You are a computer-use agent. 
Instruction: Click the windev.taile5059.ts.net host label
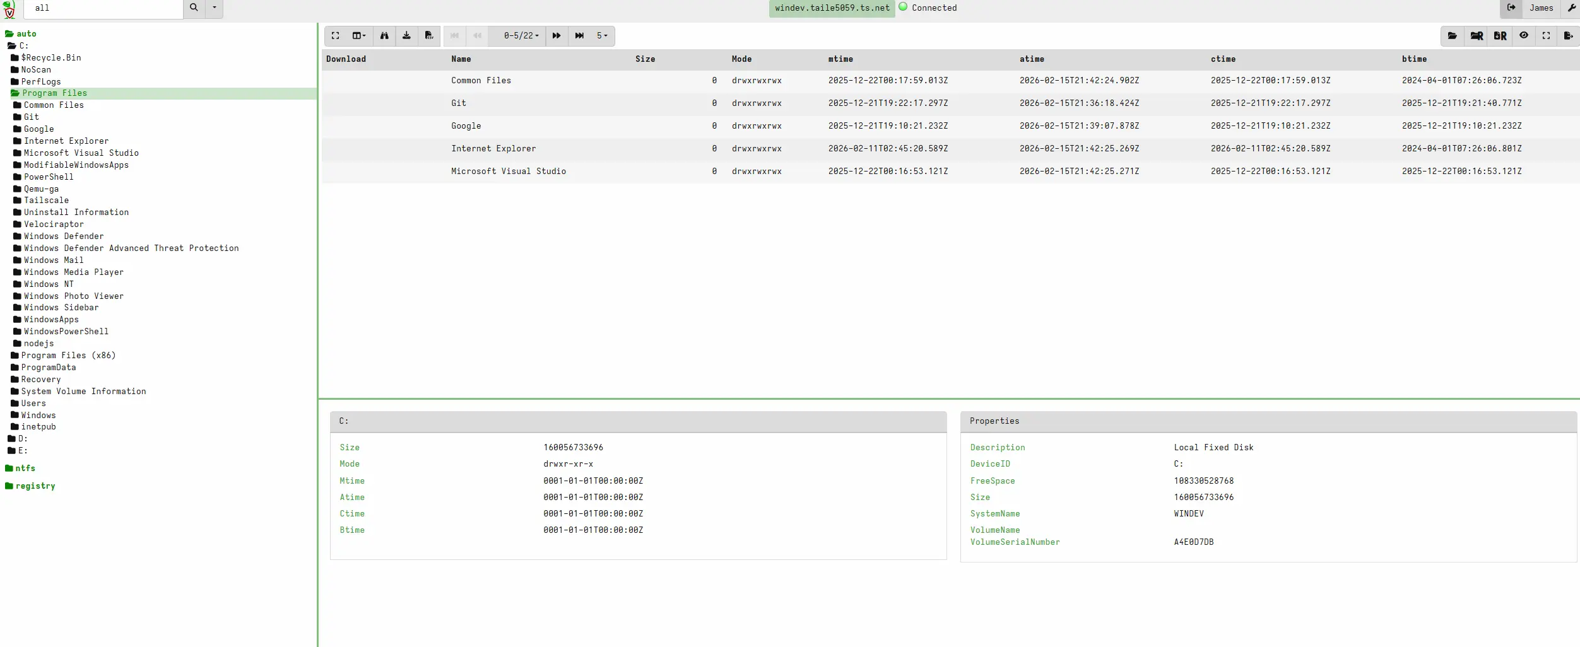click(x=832, y=8)
